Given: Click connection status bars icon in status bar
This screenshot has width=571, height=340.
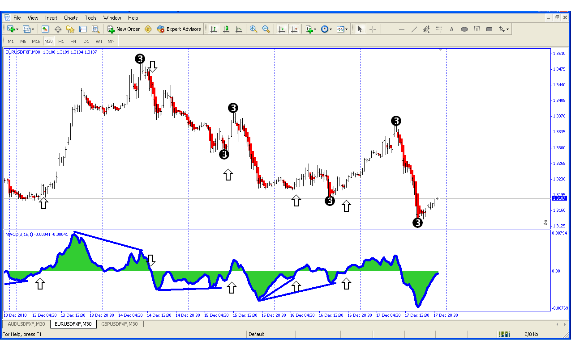Looking at the screenshot, I should click(x=505, y=334).
